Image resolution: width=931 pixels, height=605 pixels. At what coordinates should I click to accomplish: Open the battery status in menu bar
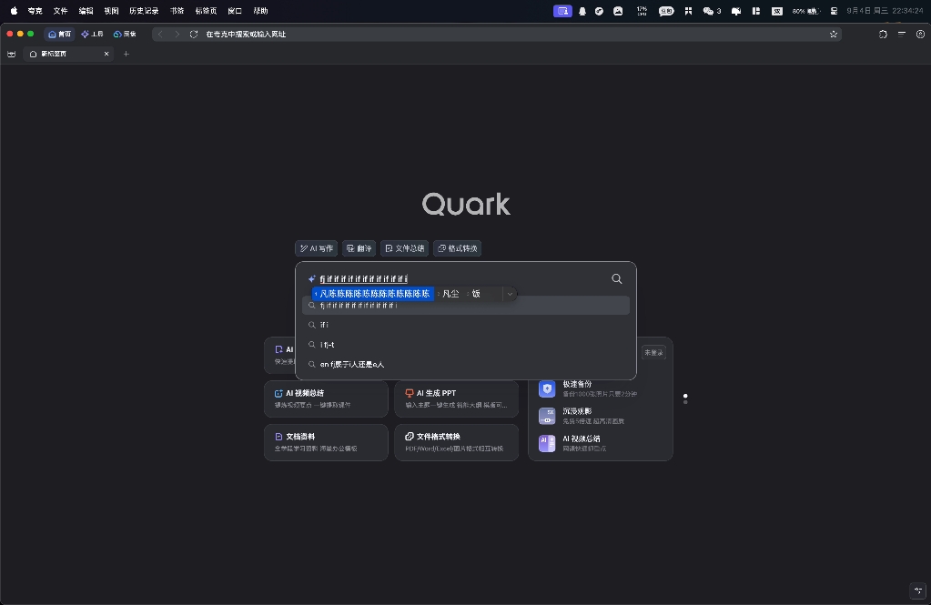point(805,11)
